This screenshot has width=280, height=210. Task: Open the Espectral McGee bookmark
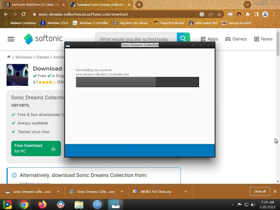169,23
